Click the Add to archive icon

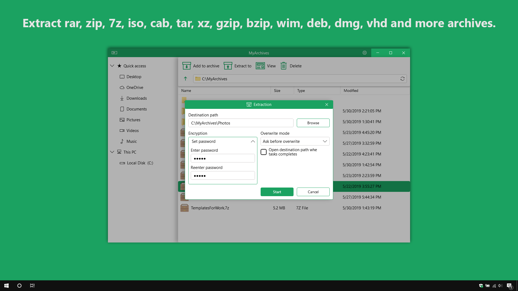pos(186,66)
